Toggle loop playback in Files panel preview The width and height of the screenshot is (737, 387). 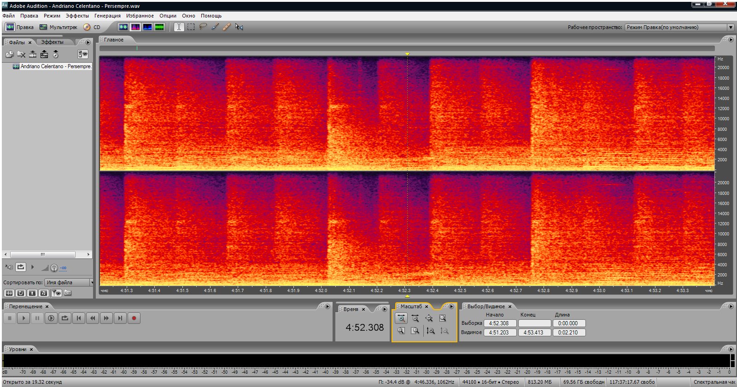tap(21, 267)
